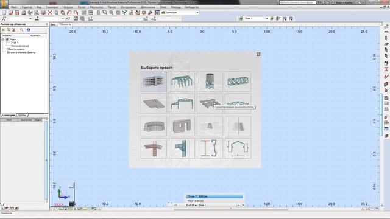Open the Нагрузки menu

[x=68, y=7]
